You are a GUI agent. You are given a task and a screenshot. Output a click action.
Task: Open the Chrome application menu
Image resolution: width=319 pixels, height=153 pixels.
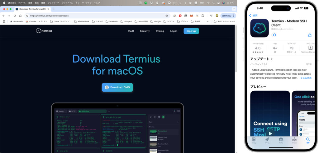(x=12, y=3)
